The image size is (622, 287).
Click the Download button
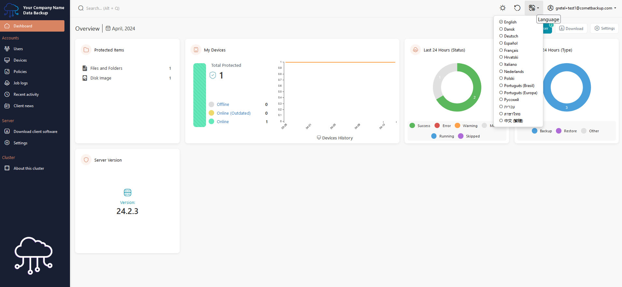click(571, 28)
